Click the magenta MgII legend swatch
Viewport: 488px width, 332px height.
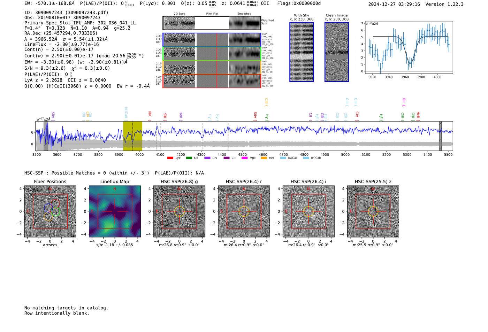(245, 158)
